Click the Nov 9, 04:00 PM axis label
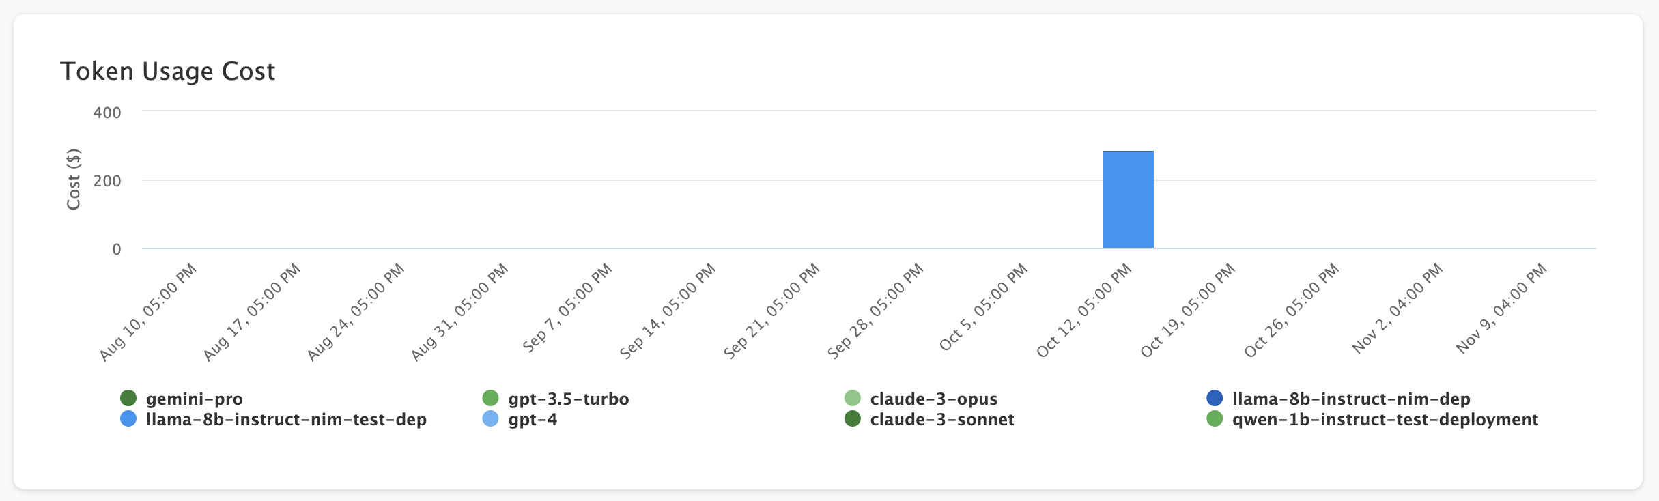 tap(1501, 309)
